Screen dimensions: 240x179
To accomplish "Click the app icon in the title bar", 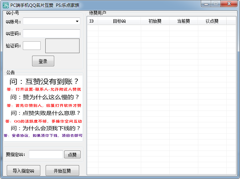I will (x=6, y=5).
